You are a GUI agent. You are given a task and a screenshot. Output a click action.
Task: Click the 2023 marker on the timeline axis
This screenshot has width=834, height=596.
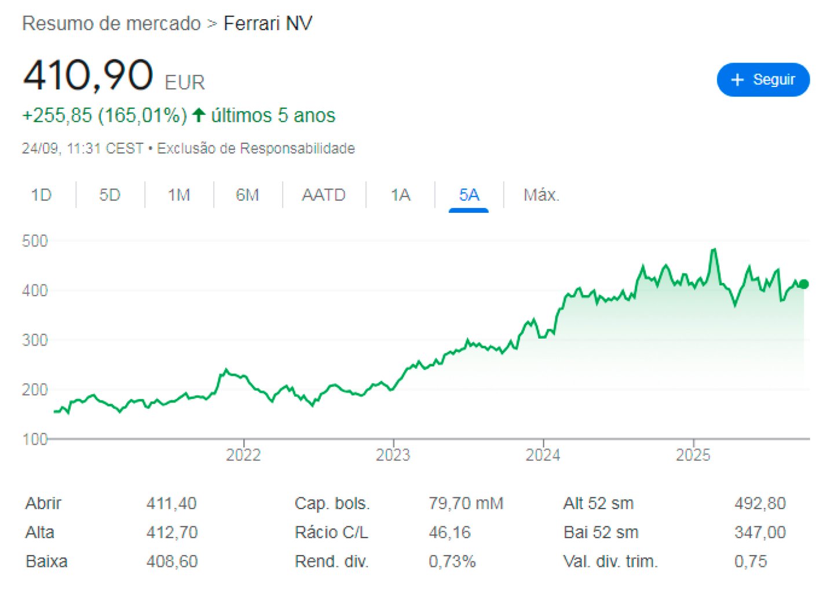(393, 455)
